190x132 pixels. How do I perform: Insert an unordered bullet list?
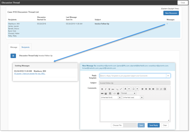tap(158, 89)
